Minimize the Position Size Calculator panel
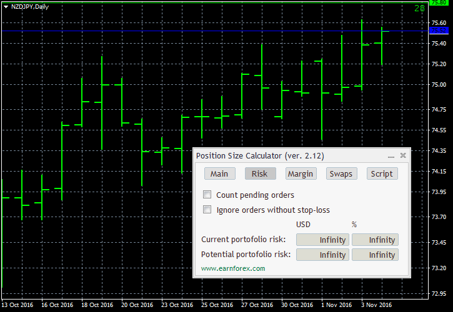The width and height of the screenshot is (453, 312). coord(391,156)
